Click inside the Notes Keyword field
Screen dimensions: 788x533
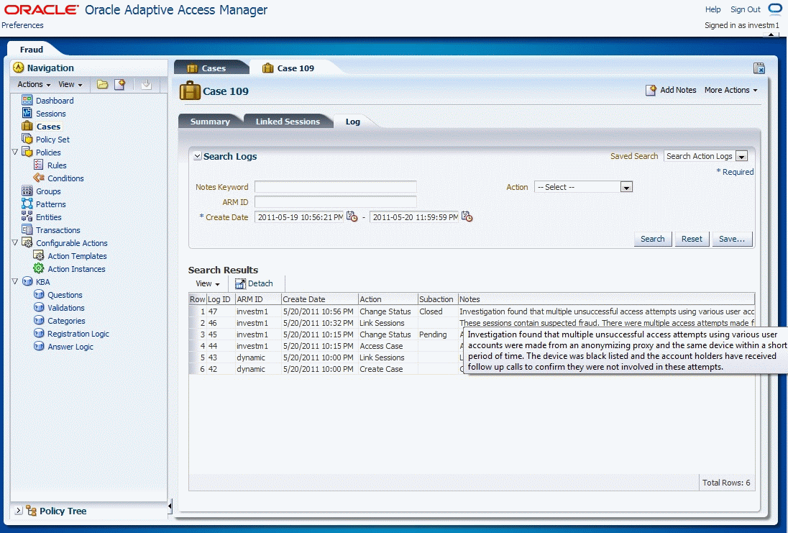click(335, 187)
